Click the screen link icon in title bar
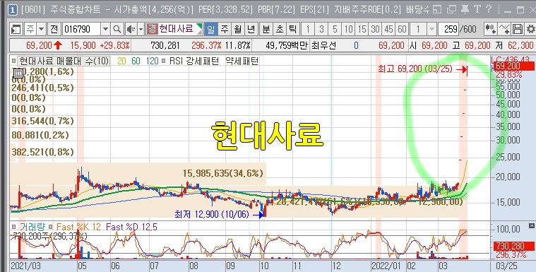Screen dimensions: 536x272 coord(437,10)
